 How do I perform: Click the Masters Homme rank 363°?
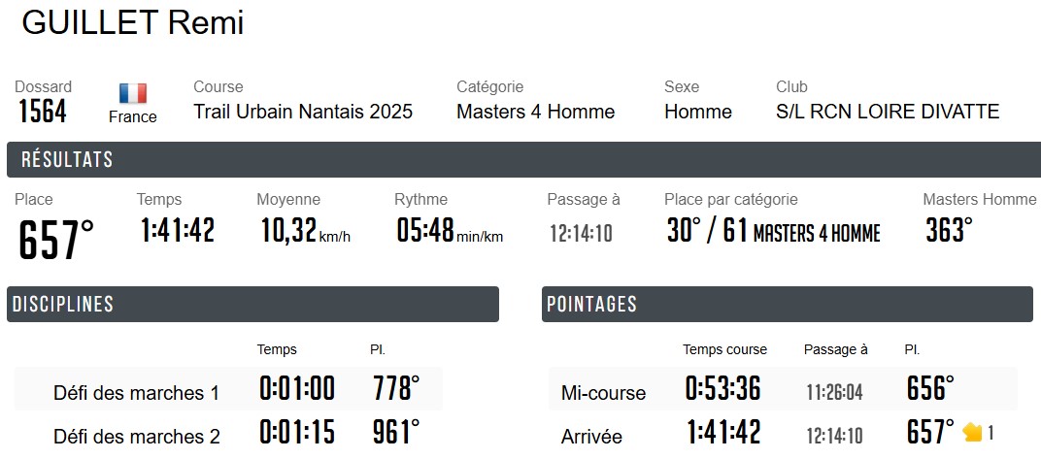point(947,231)
